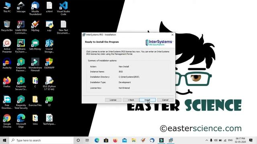Select the Kaspersky Secure Connection icon
Viewport: 257px width, 144px height.
(x=21, y=84)
